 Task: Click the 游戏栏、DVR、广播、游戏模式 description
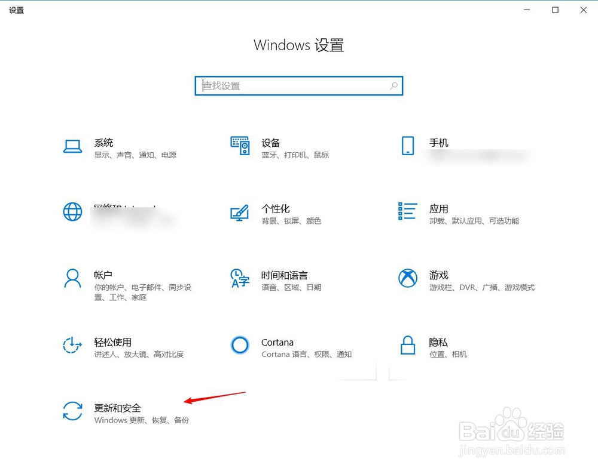(x=481, y=287)
